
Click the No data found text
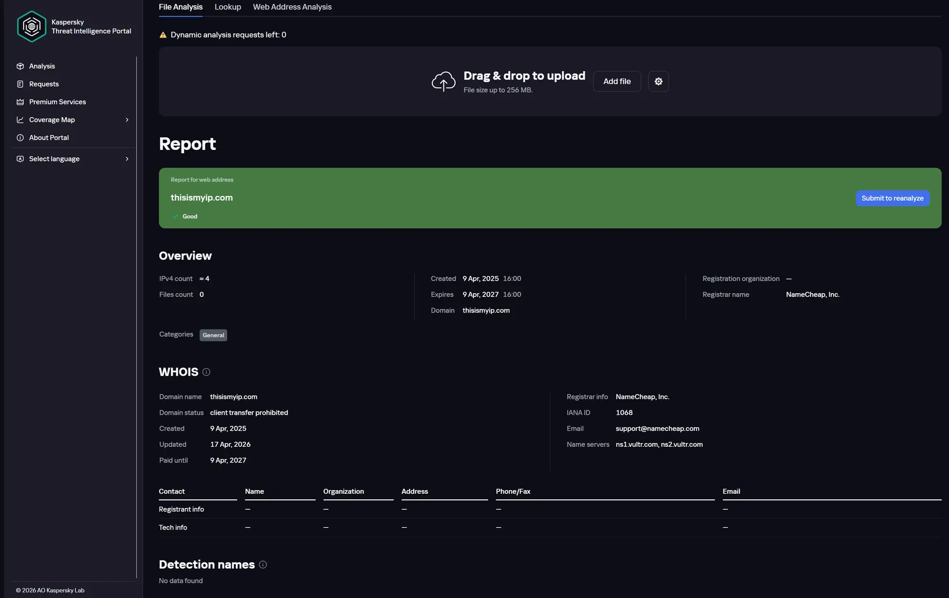click(x=181, y=581)
